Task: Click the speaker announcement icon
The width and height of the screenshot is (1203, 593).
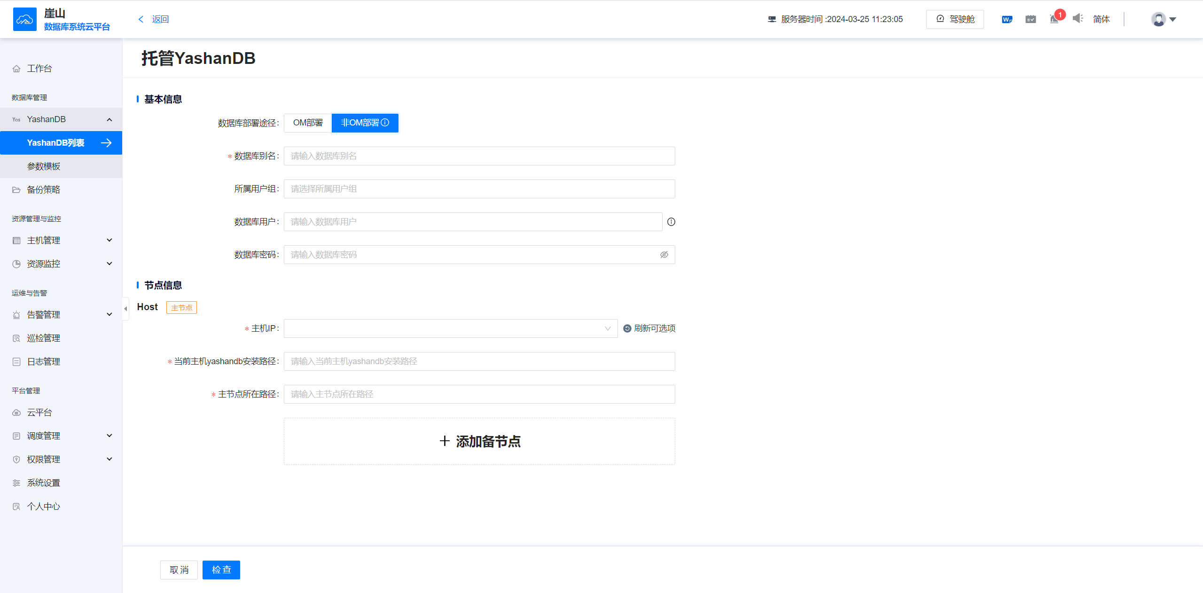Action: pyautogui.click(x=1078, y=19)
